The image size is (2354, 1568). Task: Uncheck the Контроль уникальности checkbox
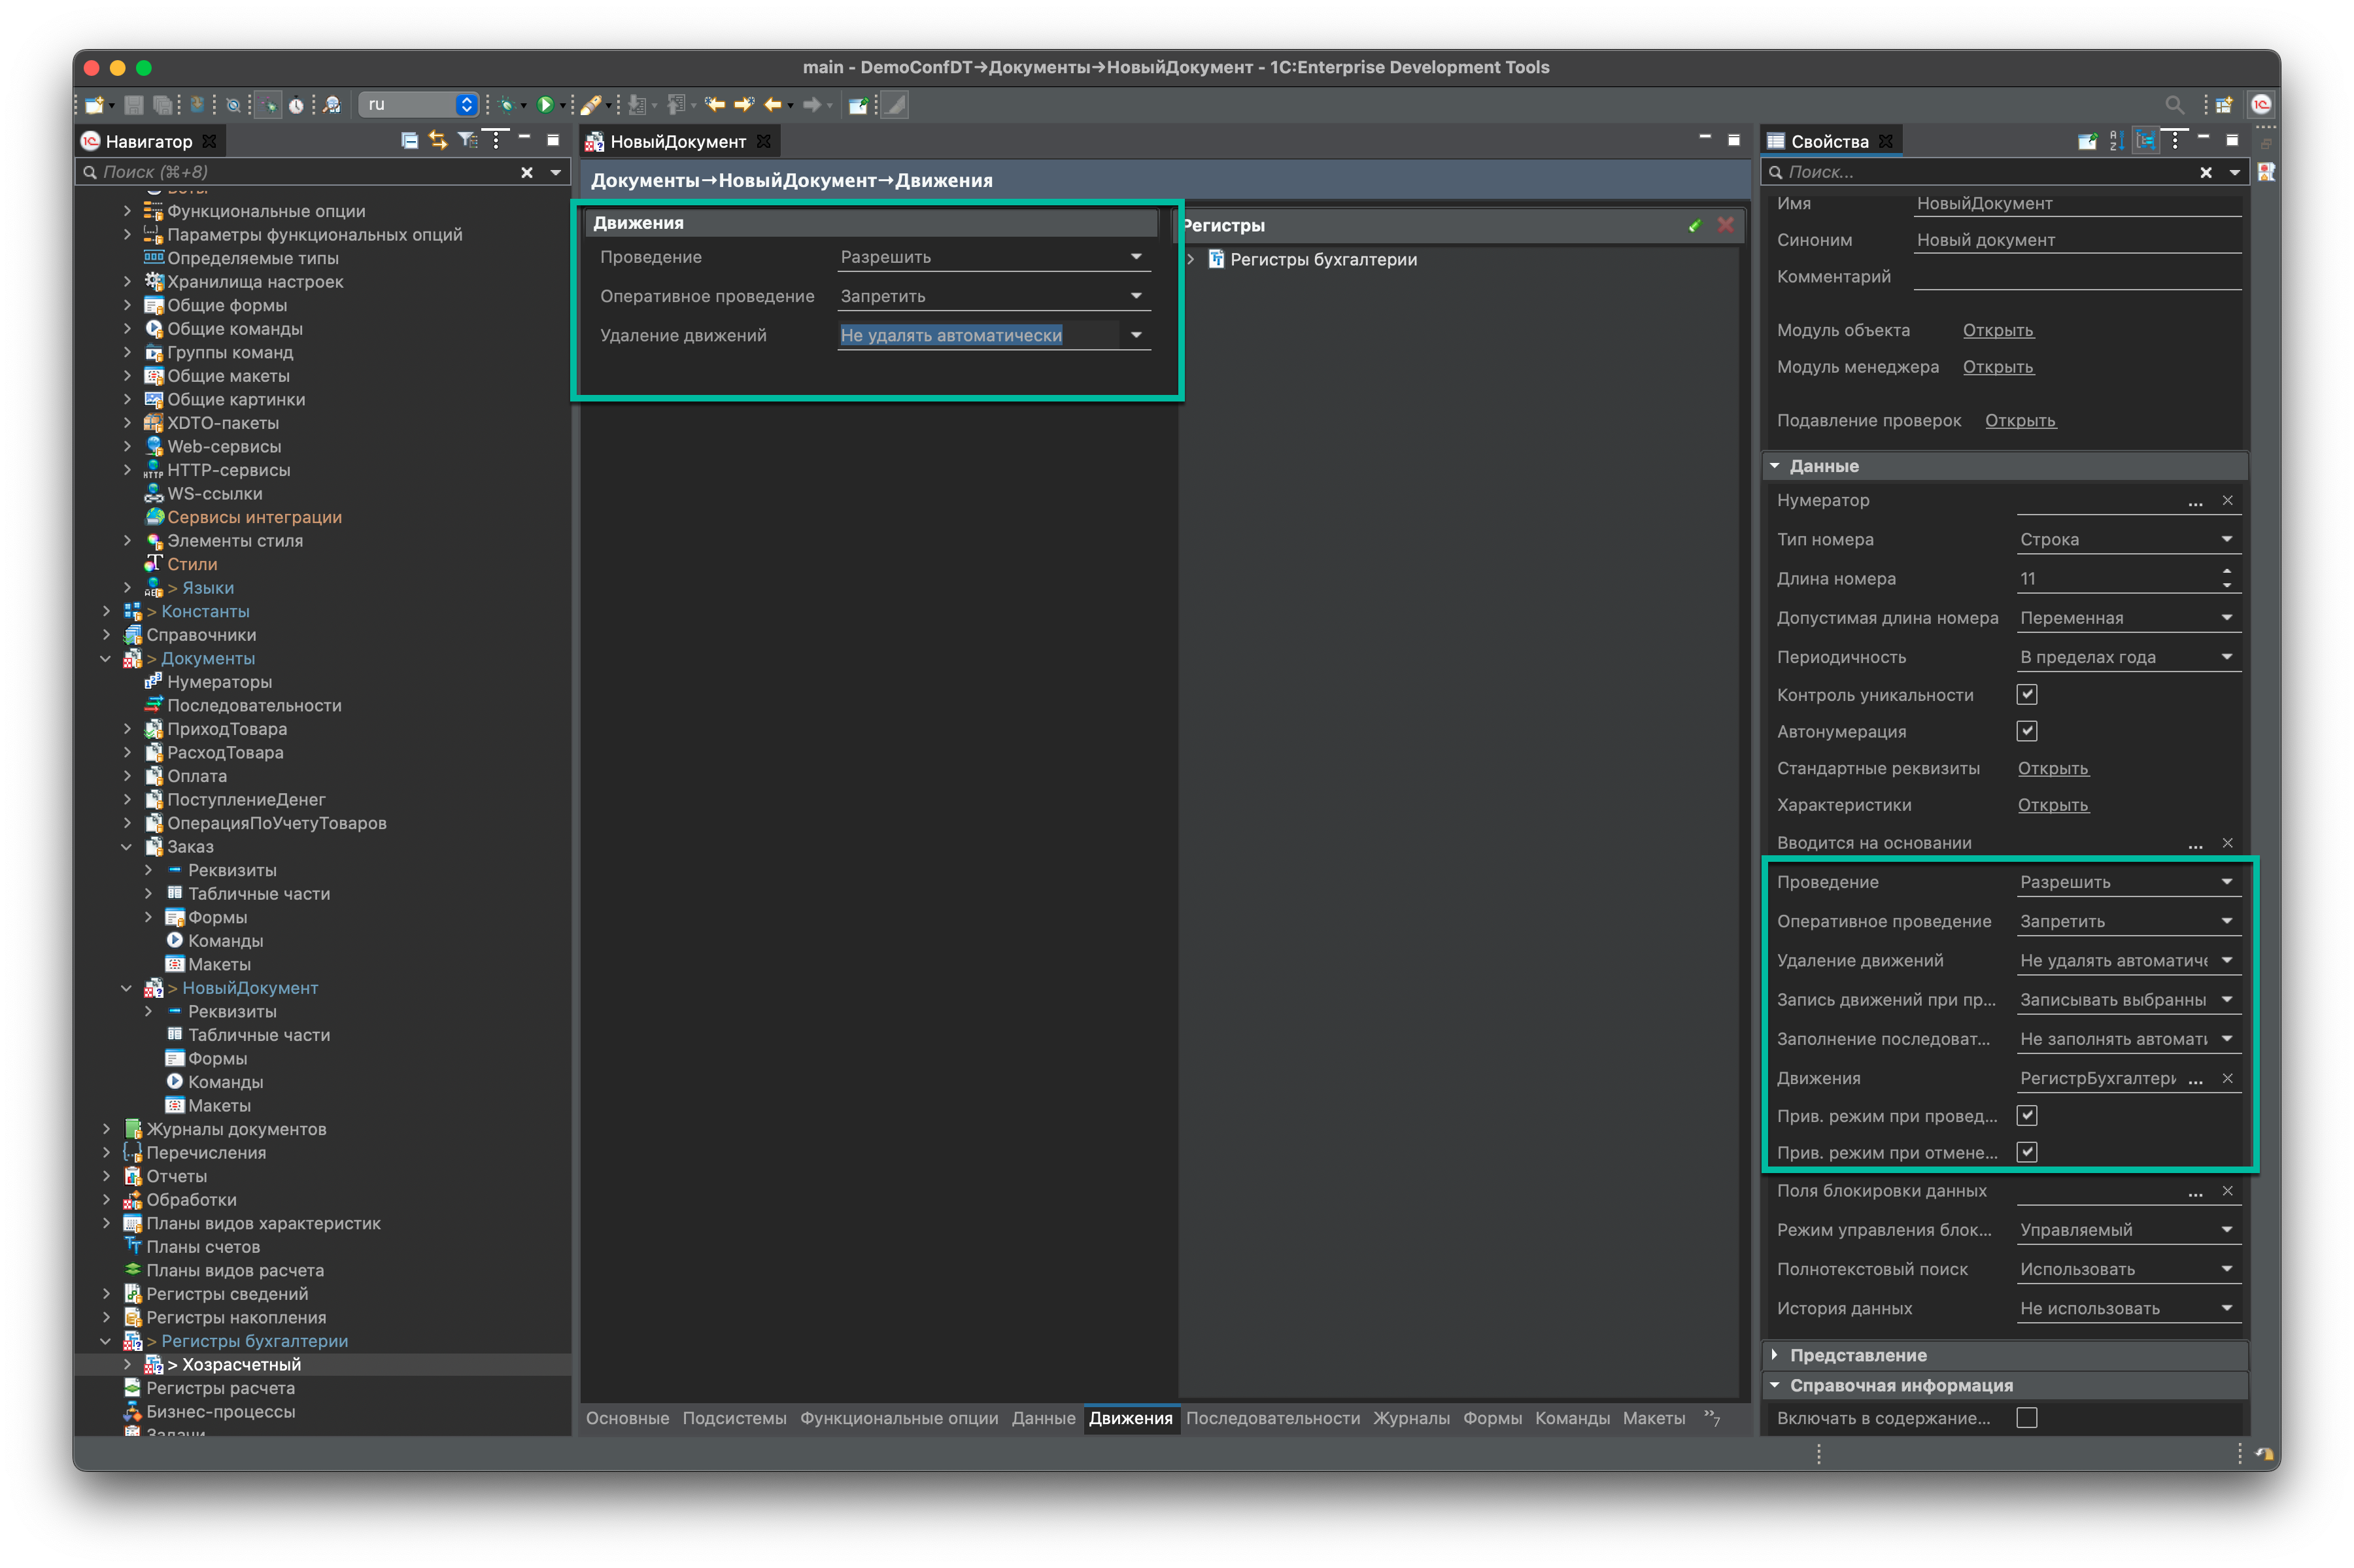click(2026, 694)
